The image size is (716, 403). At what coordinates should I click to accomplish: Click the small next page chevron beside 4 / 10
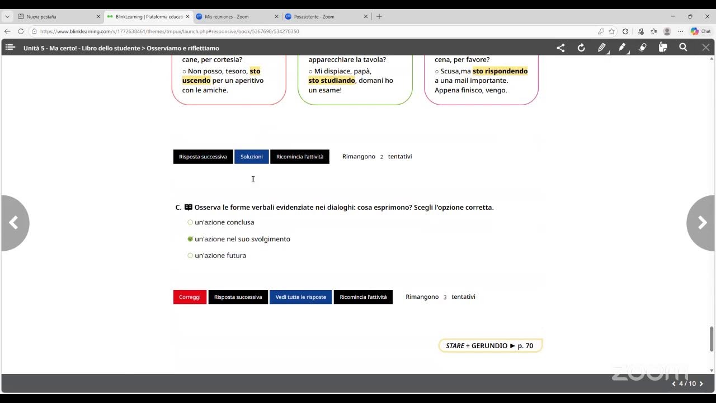[701, 384]
